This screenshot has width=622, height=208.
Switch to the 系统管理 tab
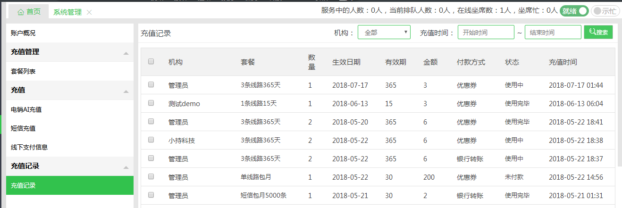coord(67,12)
